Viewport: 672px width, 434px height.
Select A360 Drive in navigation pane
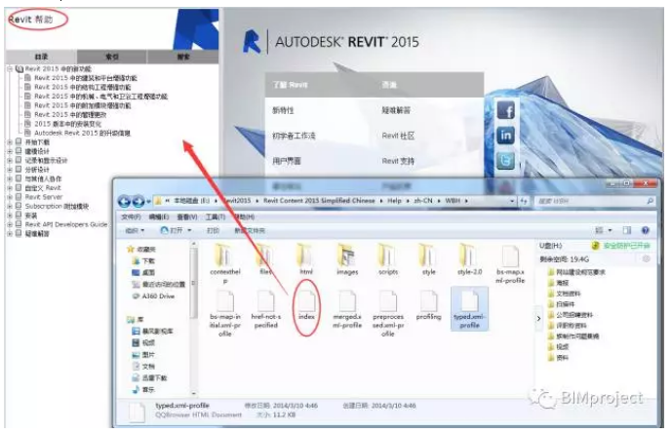tap(153, 296)
